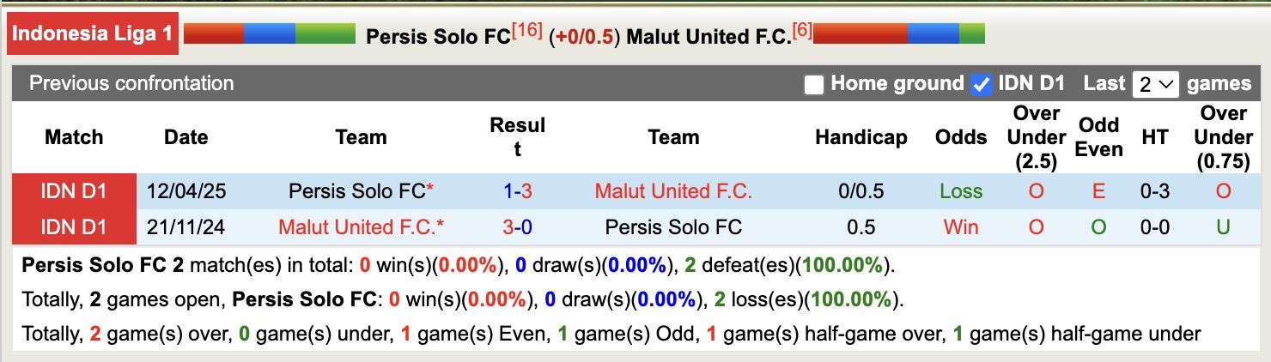The image size is (1271, 362).
Task: Enable the Home ground checkbox
Action: point(813,84)
